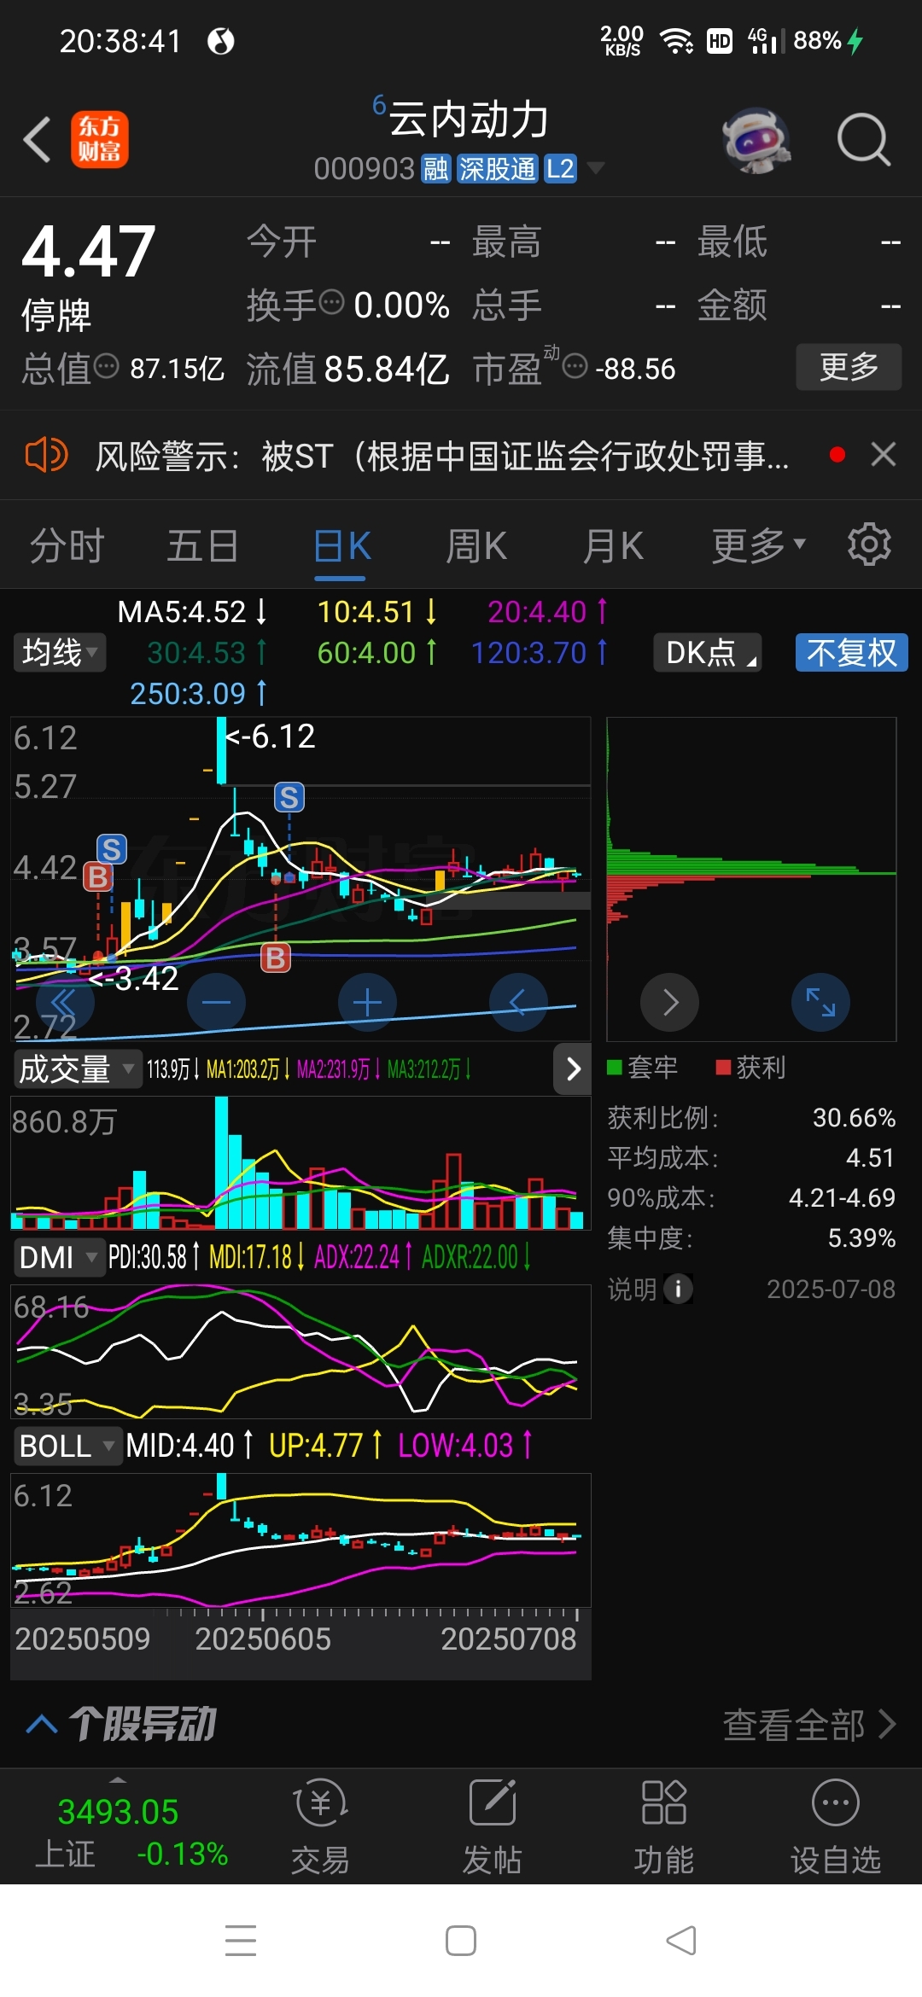Tap the green 套牢 legend swatch
Image resolution: width=922 pixels, height=1997 pixels.
615,1067
